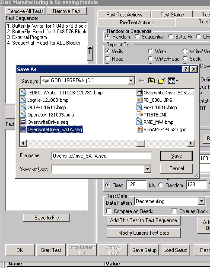Screen dimensions: 210x268
Task: Click the help question mark icon
Action: point(185,69)
